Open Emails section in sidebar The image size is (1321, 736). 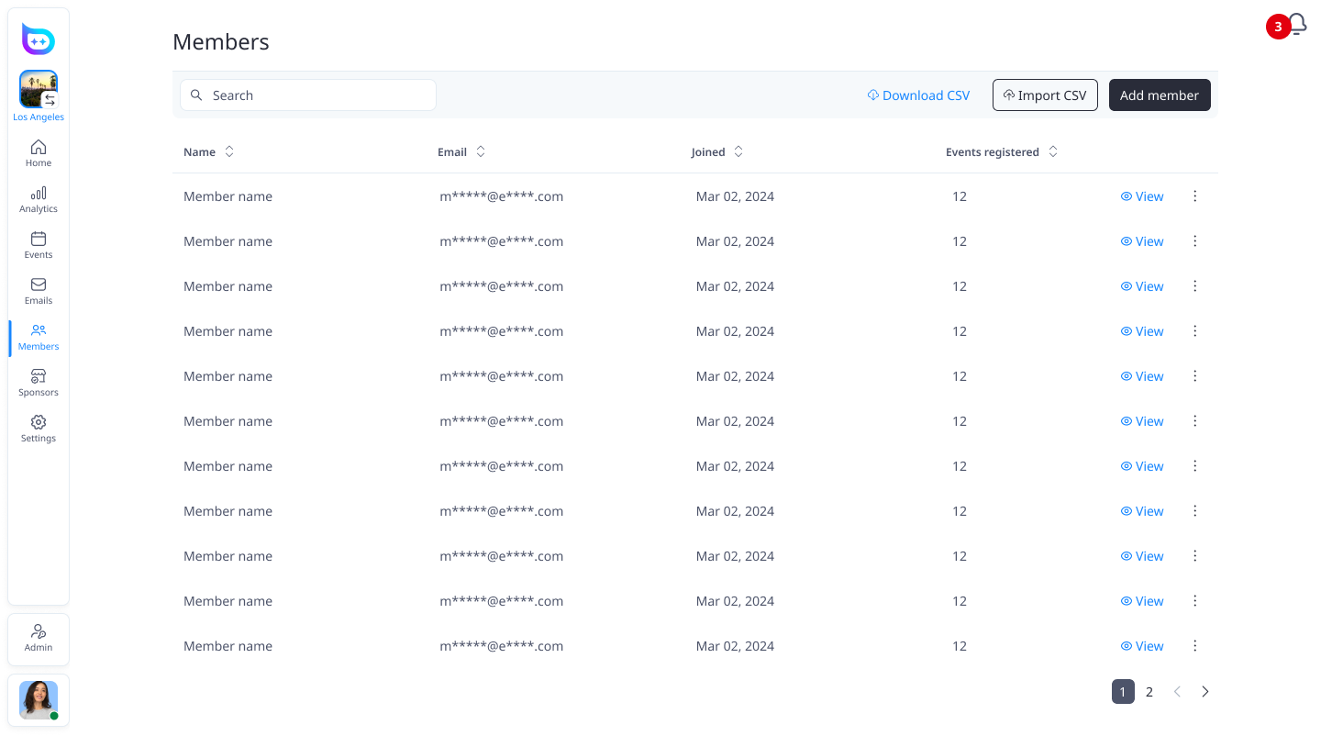[39, 291]
